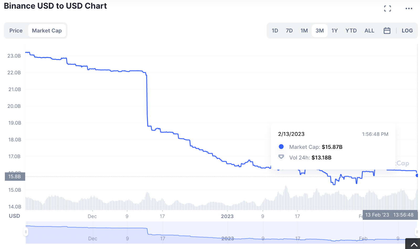Open the chart in fullscreen mode
Screen dimensions: 420x249
click(x=387, y=9)
